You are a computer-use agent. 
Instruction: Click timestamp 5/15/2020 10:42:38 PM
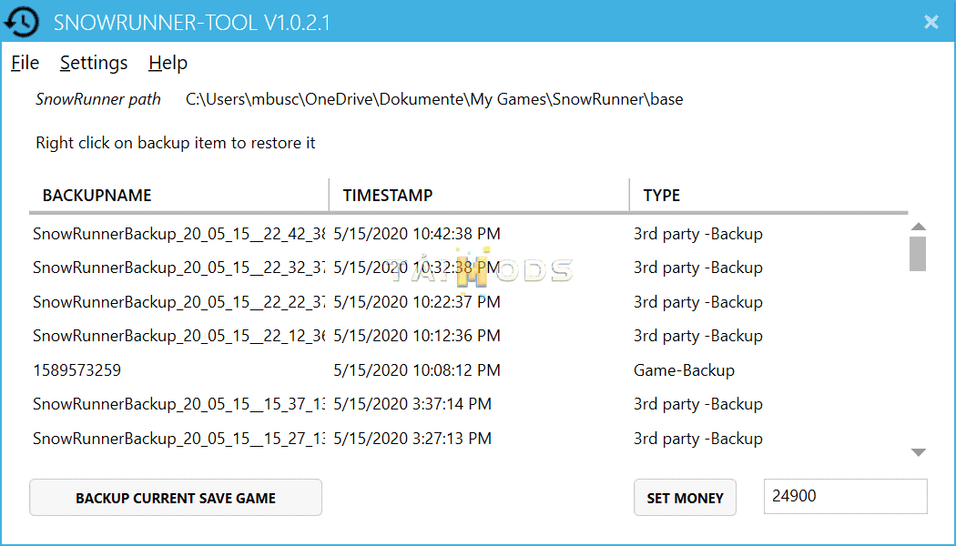click(x=417, y=234)
